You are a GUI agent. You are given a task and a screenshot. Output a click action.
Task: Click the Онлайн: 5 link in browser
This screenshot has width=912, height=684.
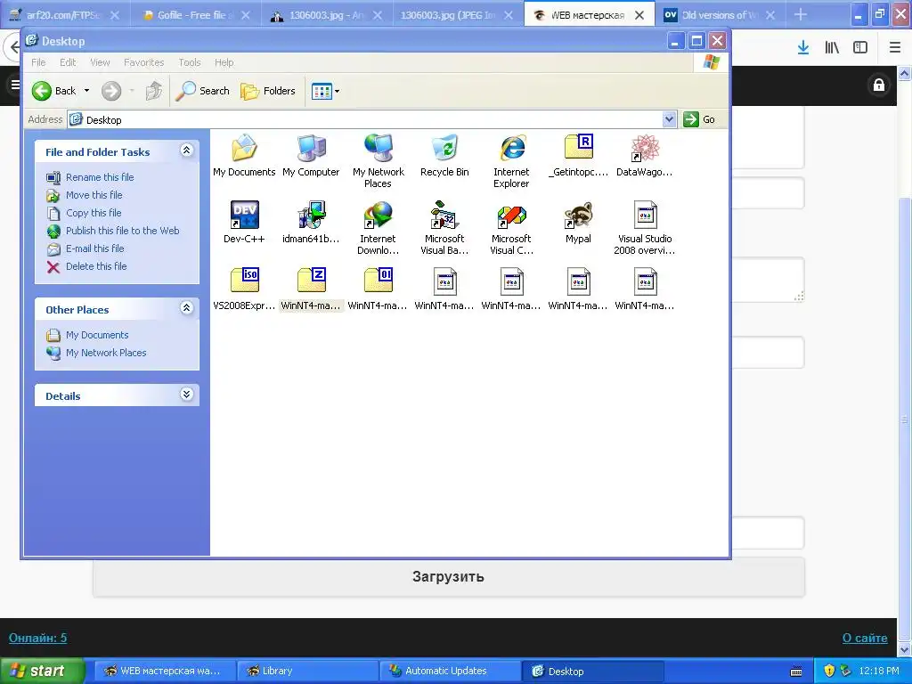37,638
